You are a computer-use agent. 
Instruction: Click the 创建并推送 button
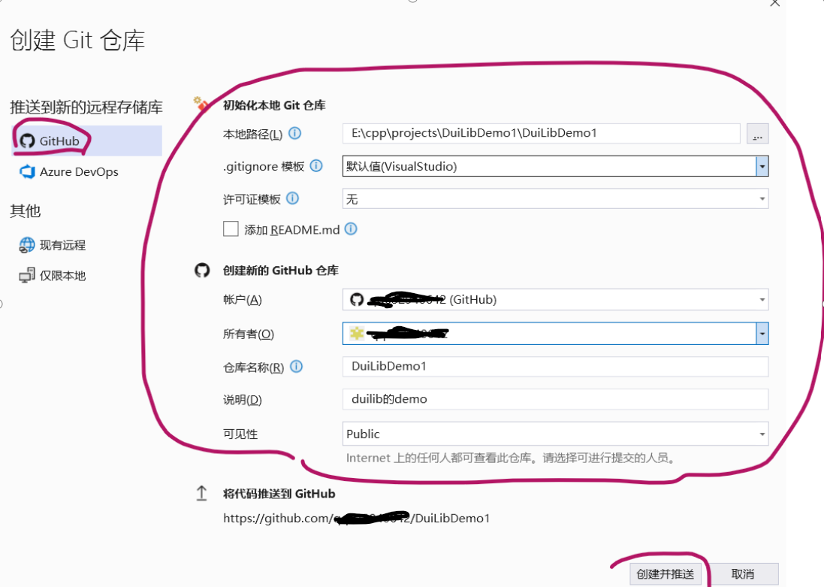coord(666,574)
